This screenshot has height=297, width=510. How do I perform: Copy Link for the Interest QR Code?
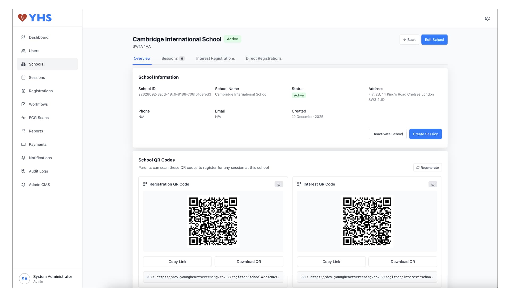tap(331, 262)
